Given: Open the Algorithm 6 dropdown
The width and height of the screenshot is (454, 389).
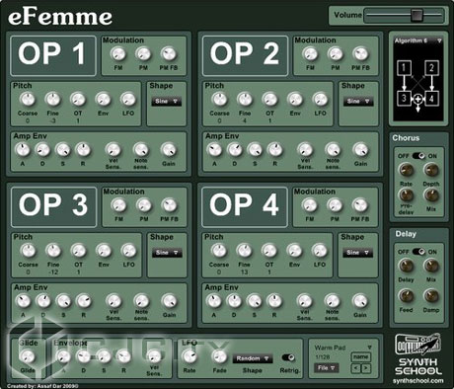Looking at the screenshot, I should coord(417,40).
